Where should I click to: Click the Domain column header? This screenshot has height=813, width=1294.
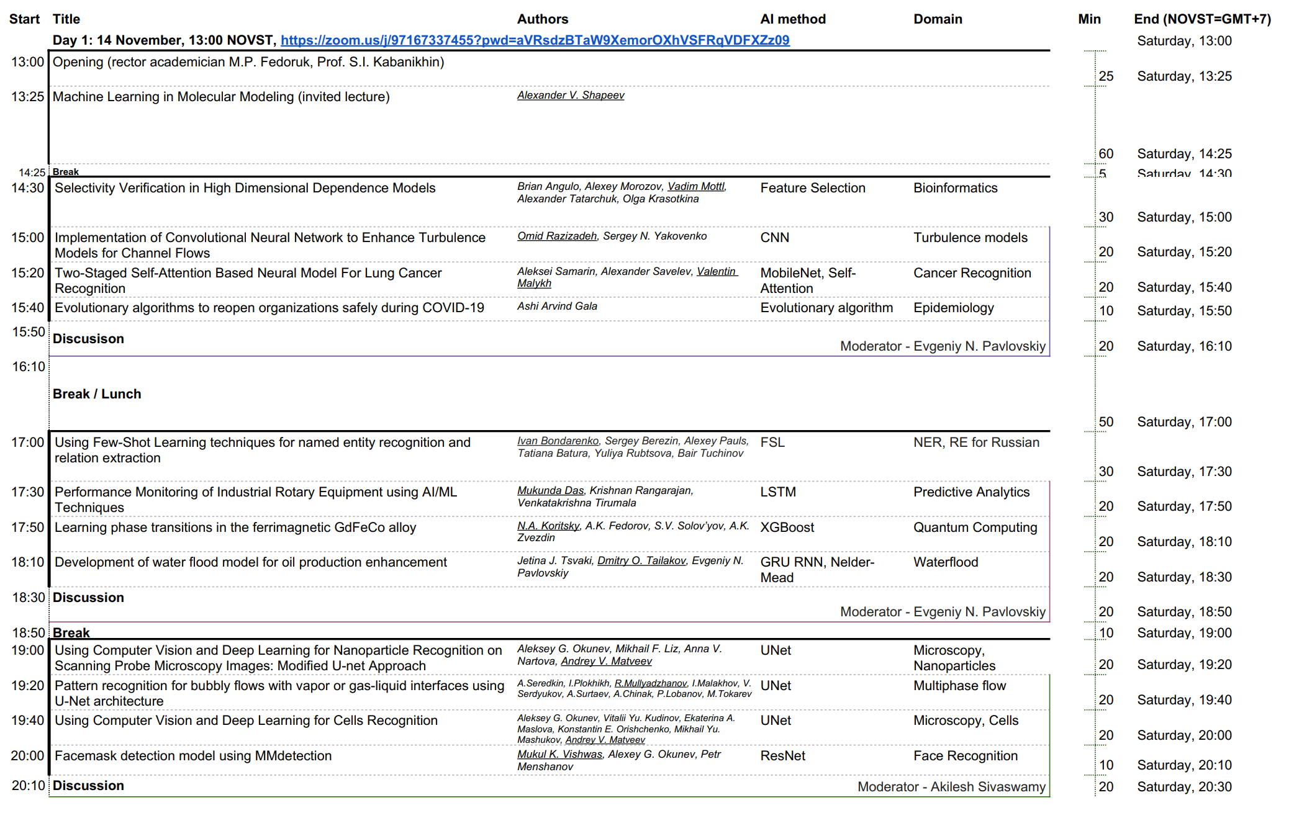point(938,19)
